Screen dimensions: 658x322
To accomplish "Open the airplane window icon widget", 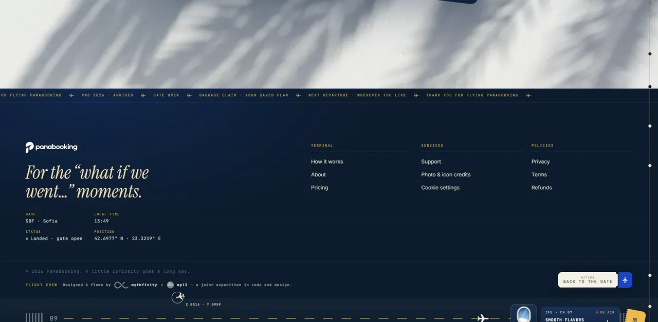I will [x=523, y=314].
